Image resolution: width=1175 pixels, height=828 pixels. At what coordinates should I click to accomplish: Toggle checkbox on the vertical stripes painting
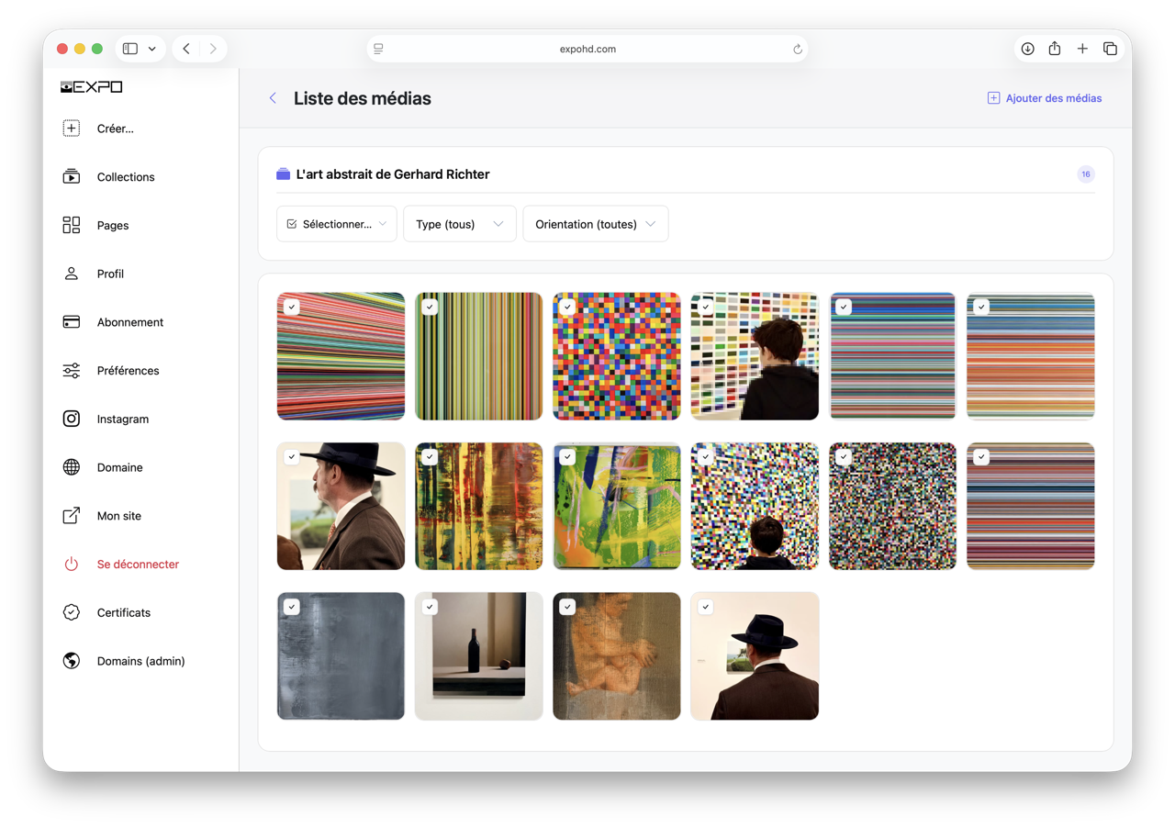point(430,308)
